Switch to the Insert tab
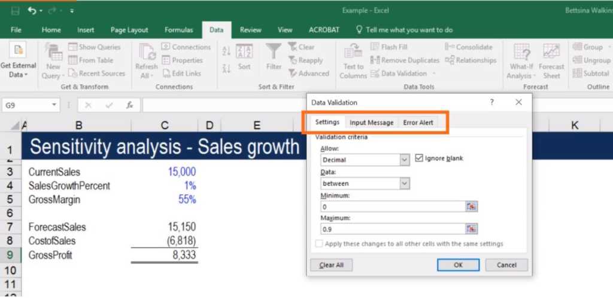 click(x=86, y=30)
